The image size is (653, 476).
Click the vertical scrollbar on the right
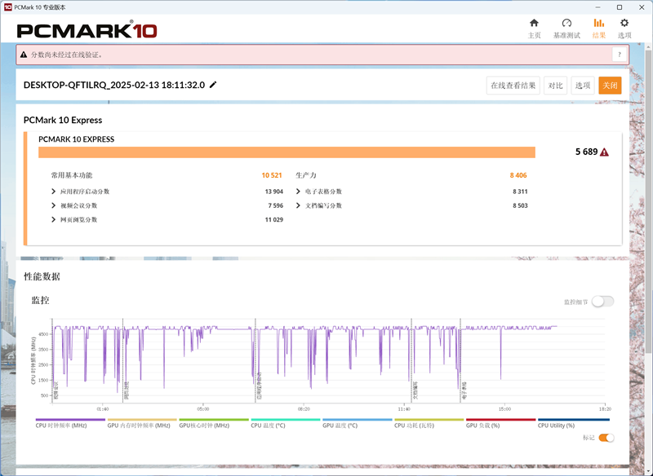[649, 245]
